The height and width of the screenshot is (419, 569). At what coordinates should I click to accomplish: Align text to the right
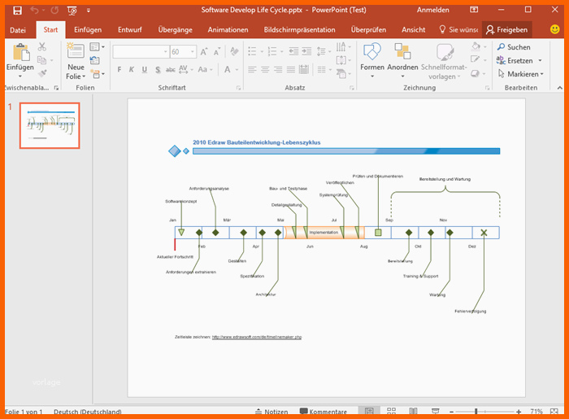[278, 69]
